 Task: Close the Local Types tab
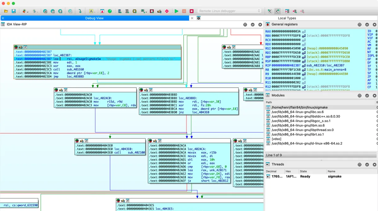[x=192, y=18]
